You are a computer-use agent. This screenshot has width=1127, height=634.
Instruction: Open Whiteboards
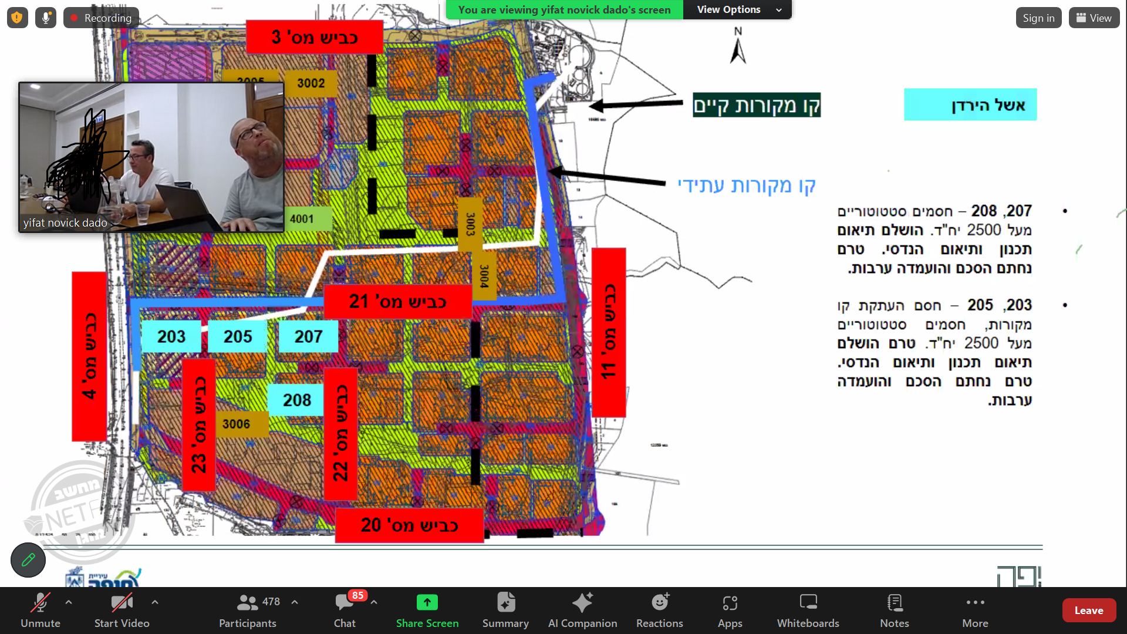808,610
